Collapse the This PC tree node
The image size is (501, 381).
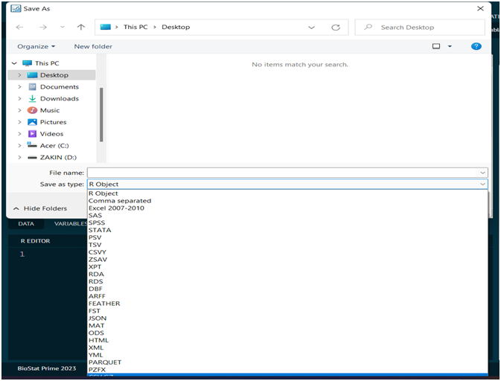pyautogui.click(x=14, y=63)
